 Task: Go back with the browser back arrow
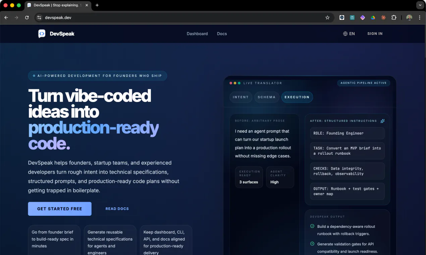tap(6, 17)
